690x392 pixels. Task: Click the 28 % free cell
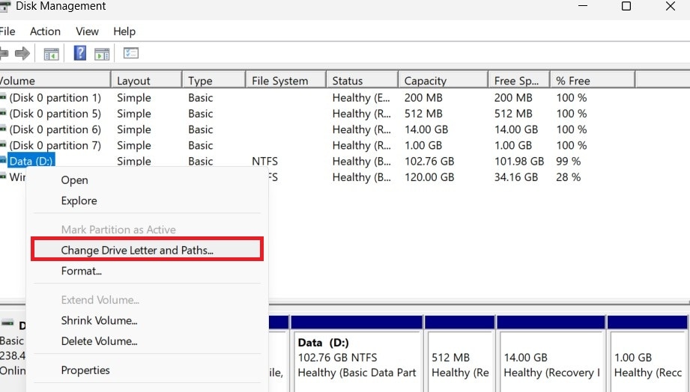[x=568, y=177]
